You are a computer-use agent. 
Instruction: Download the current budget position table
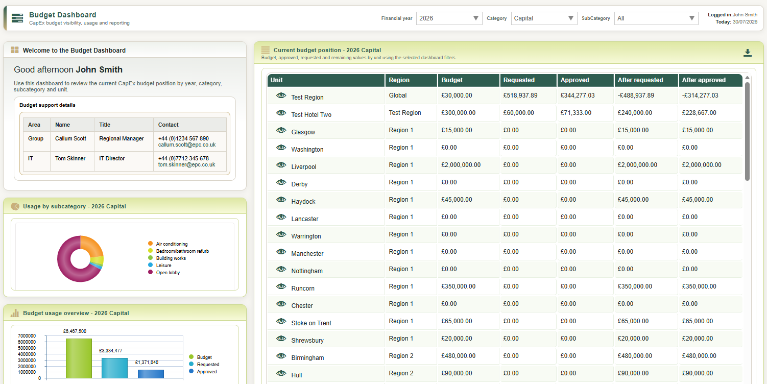(748, 53)
